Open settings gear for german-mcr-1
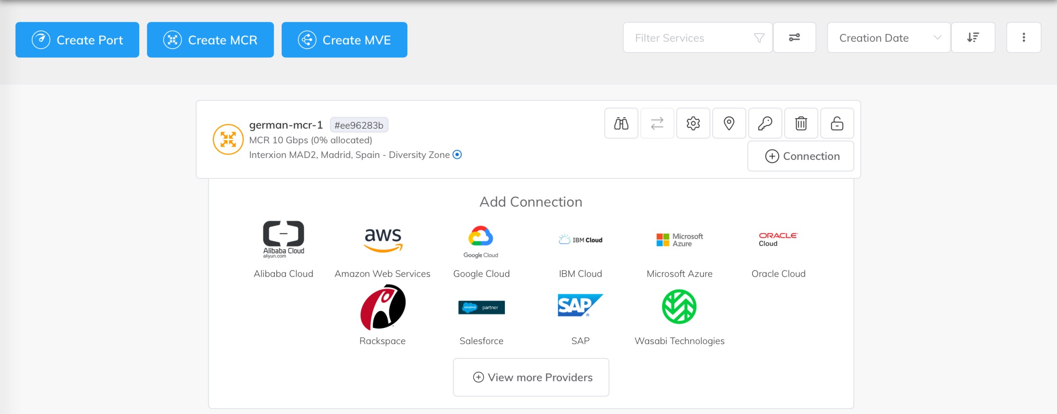This screenshot has width=1057, height=414. click(693, 123)
